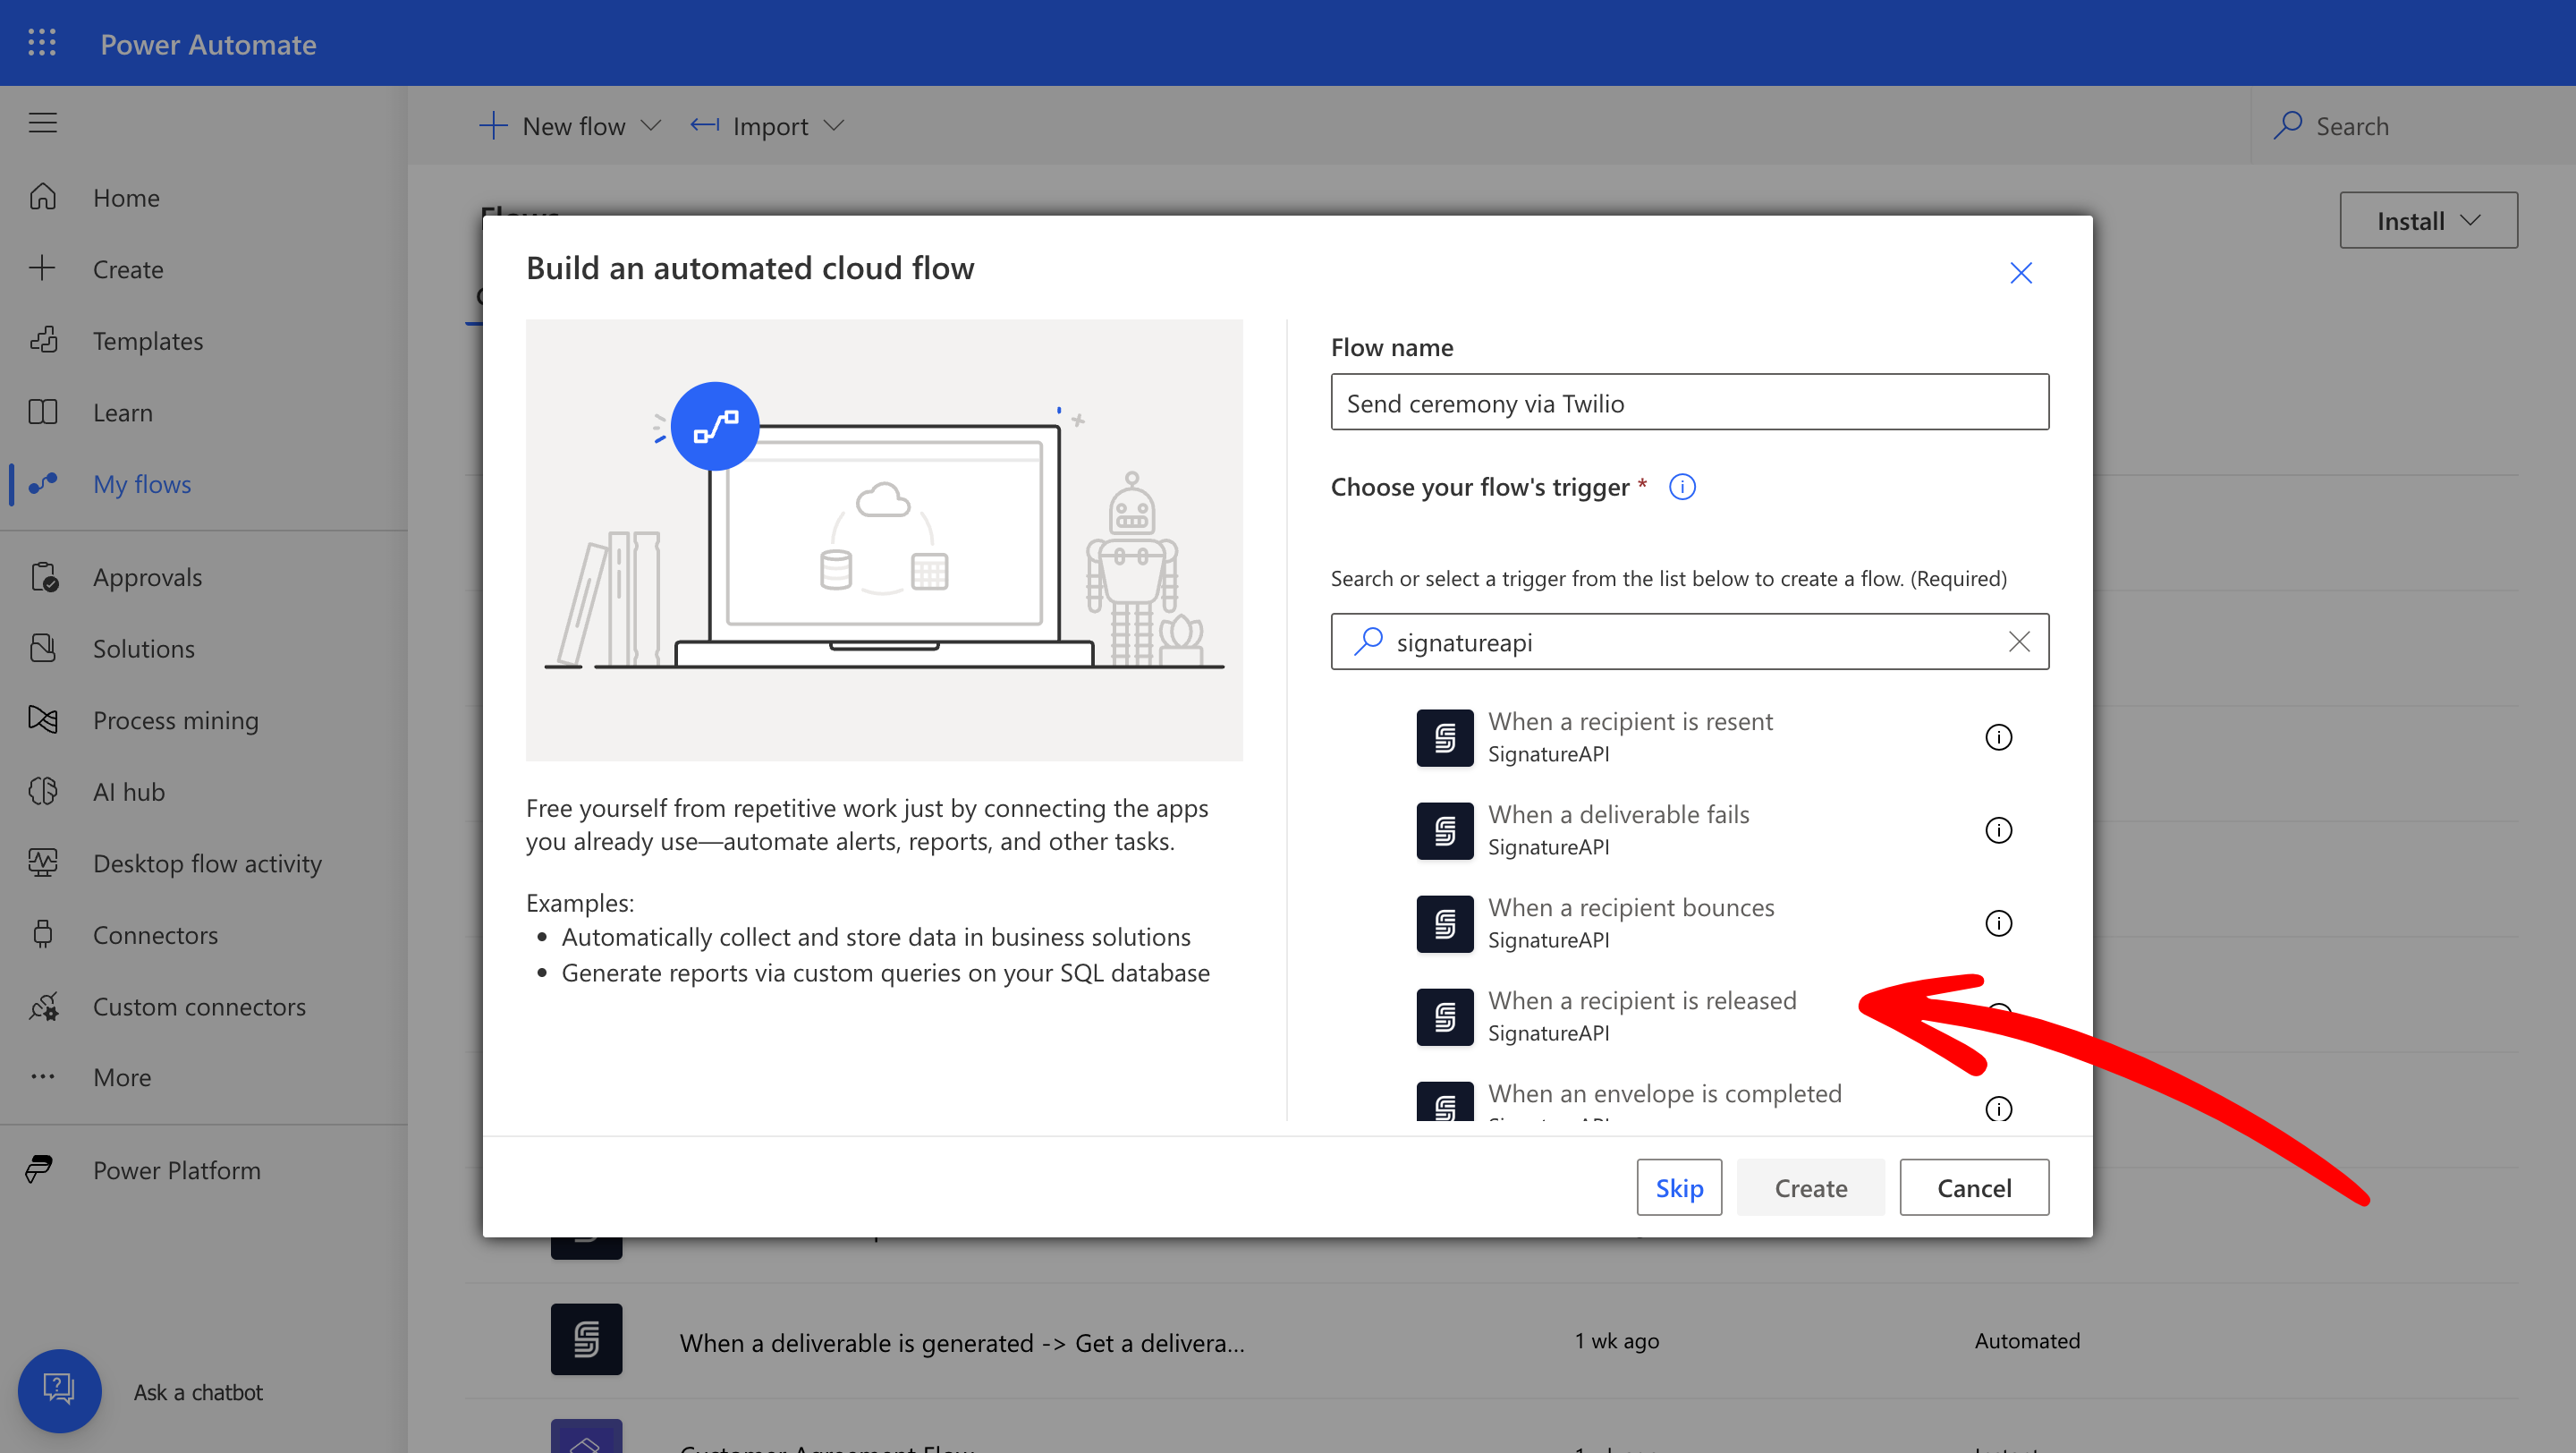
Task: Click the Flow name text field
Action: [1689, 402]
